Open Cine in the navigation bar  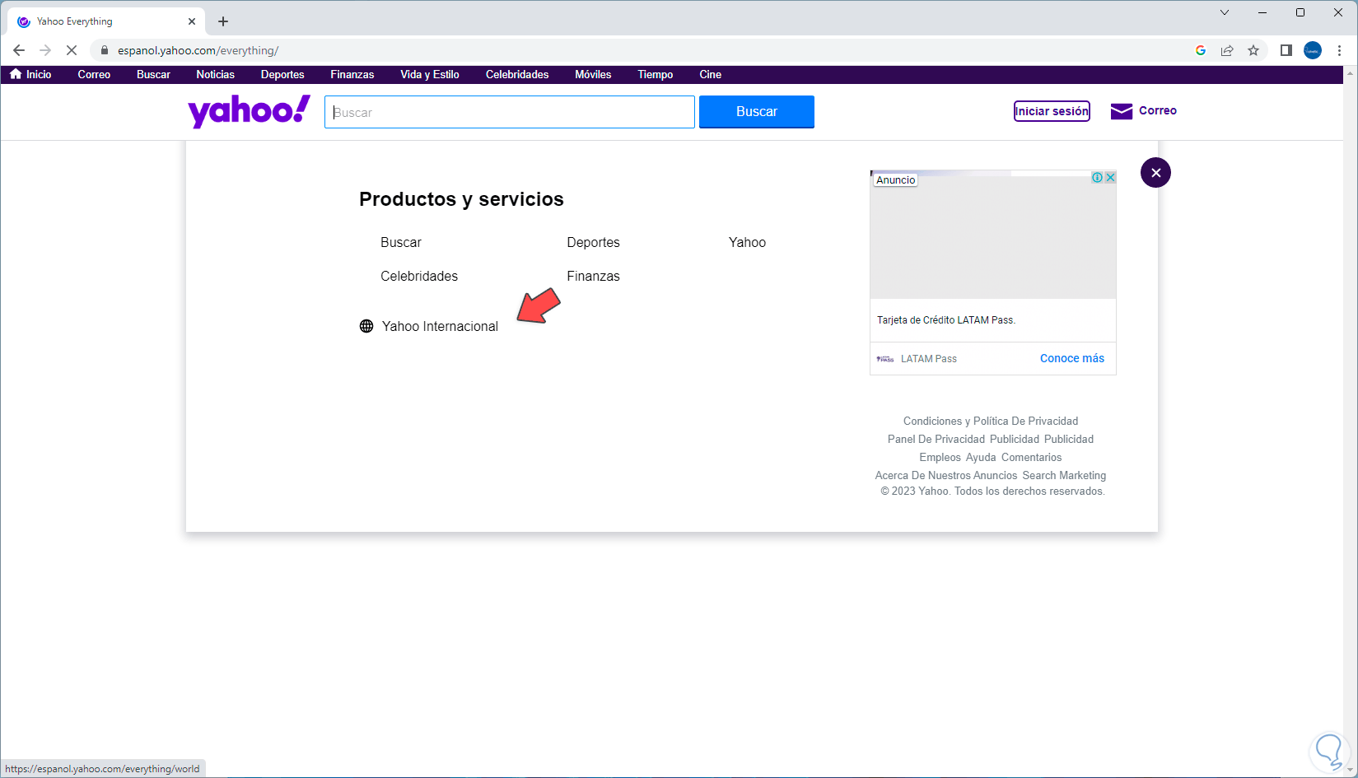[x=711, y=74]
